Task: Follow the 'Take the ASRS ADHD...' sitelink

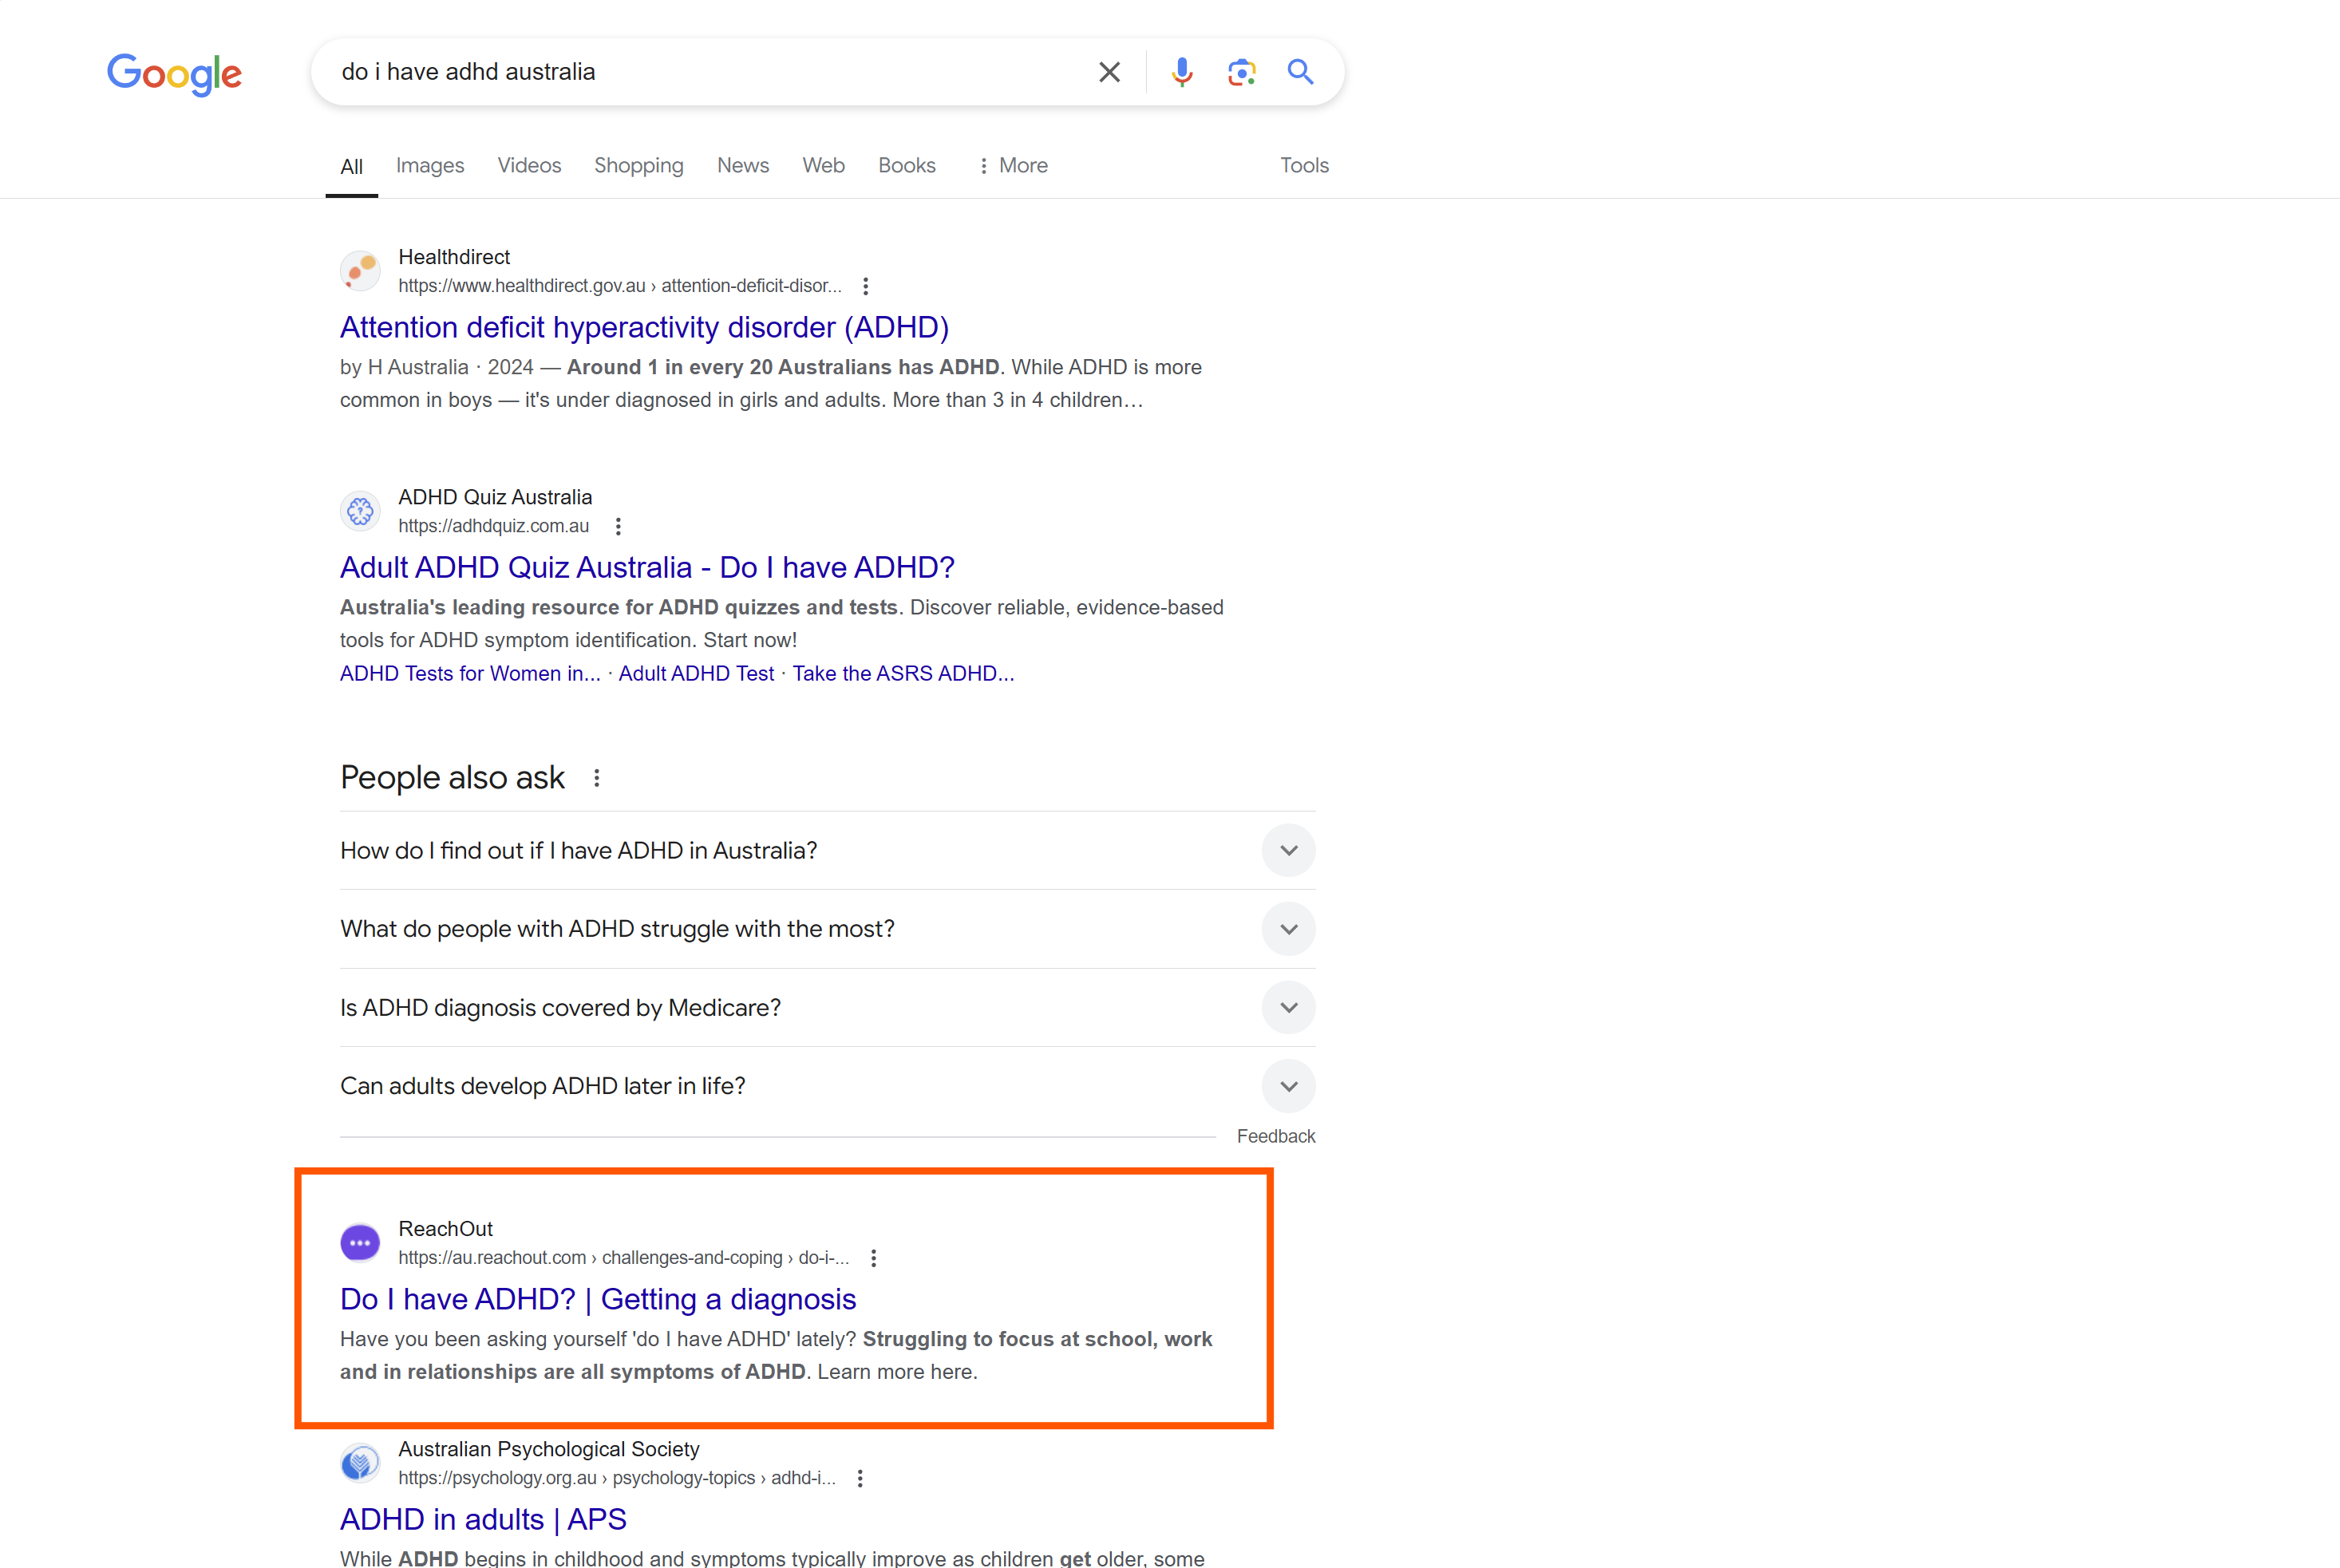Action: [x=903, y=674]
